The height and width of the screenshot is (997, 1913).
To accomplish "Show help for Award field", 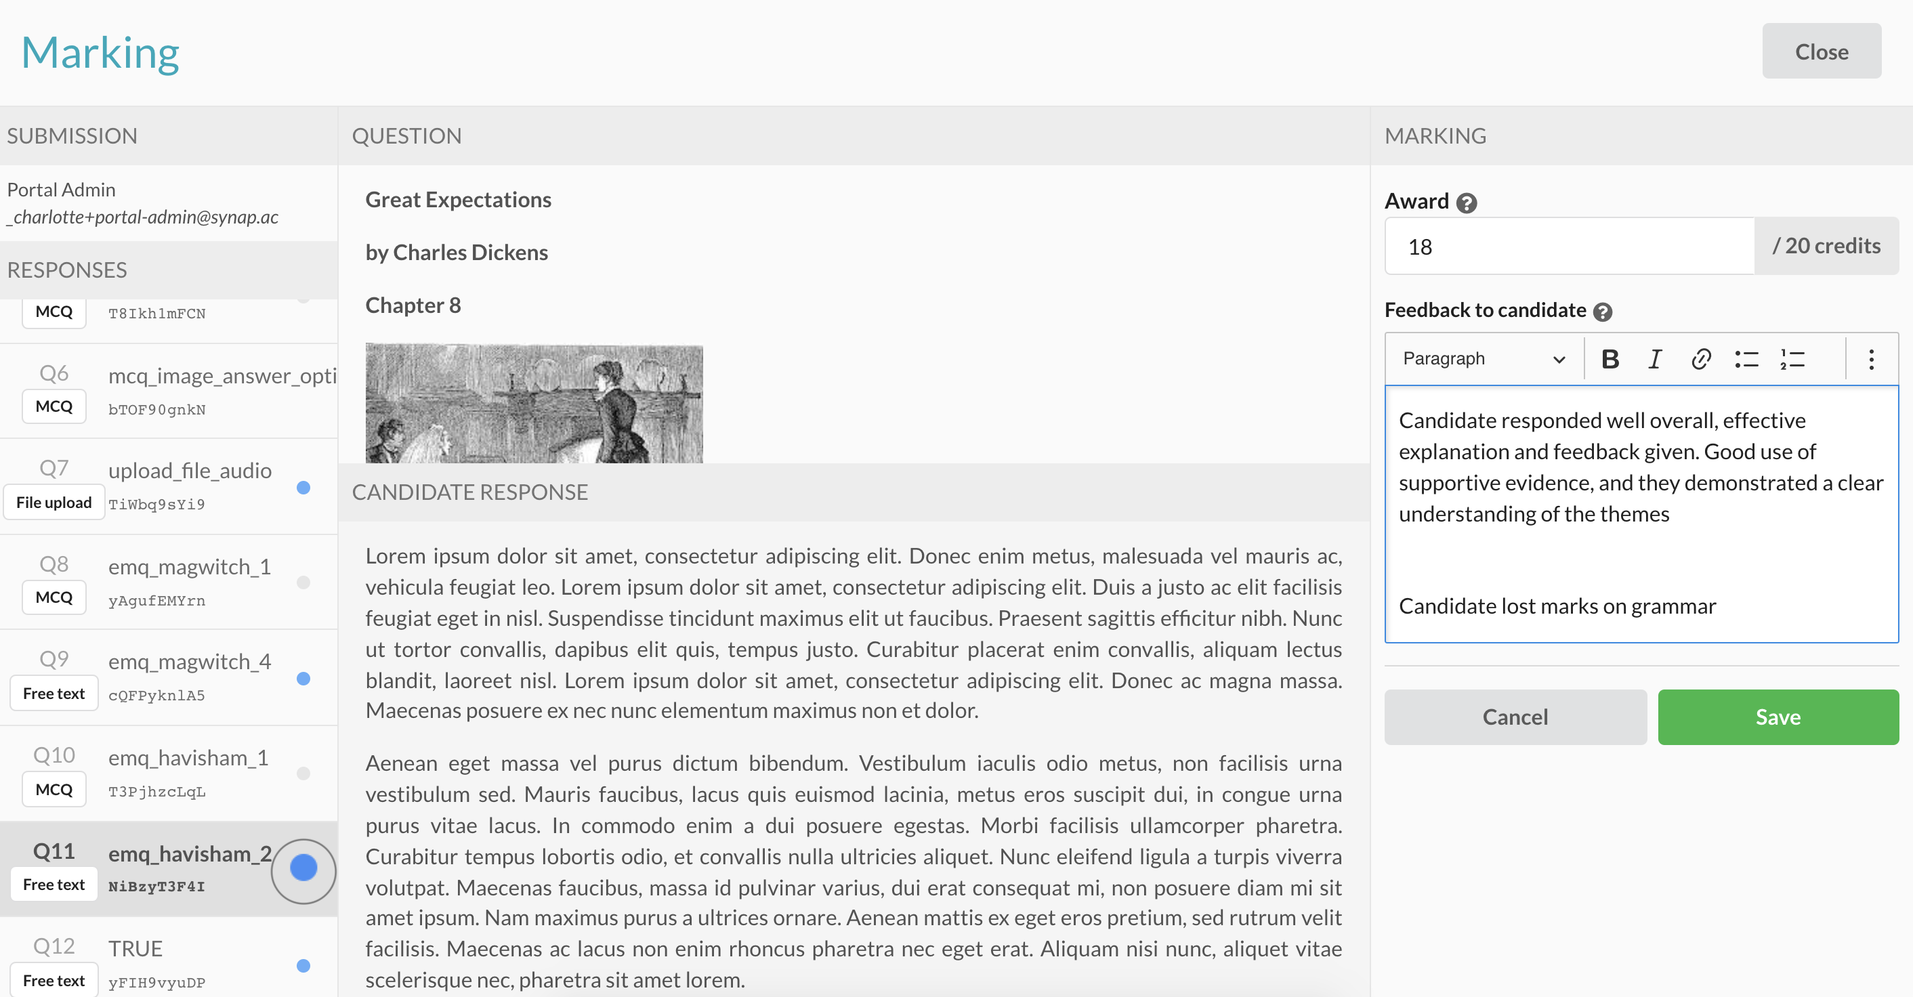I will pyautogui.click(x=1467, y=203).
